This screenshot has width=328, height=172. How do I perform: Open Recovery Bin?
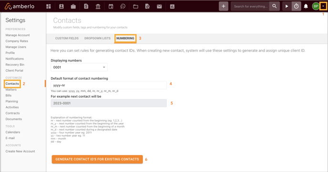pyautogui.click(x=15, y=65)
